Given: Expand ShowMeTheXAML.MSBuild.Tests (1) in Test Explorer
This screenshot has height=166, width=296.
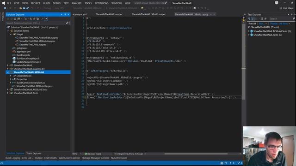Looking at the screenshot, I should [x=249, y=31].
